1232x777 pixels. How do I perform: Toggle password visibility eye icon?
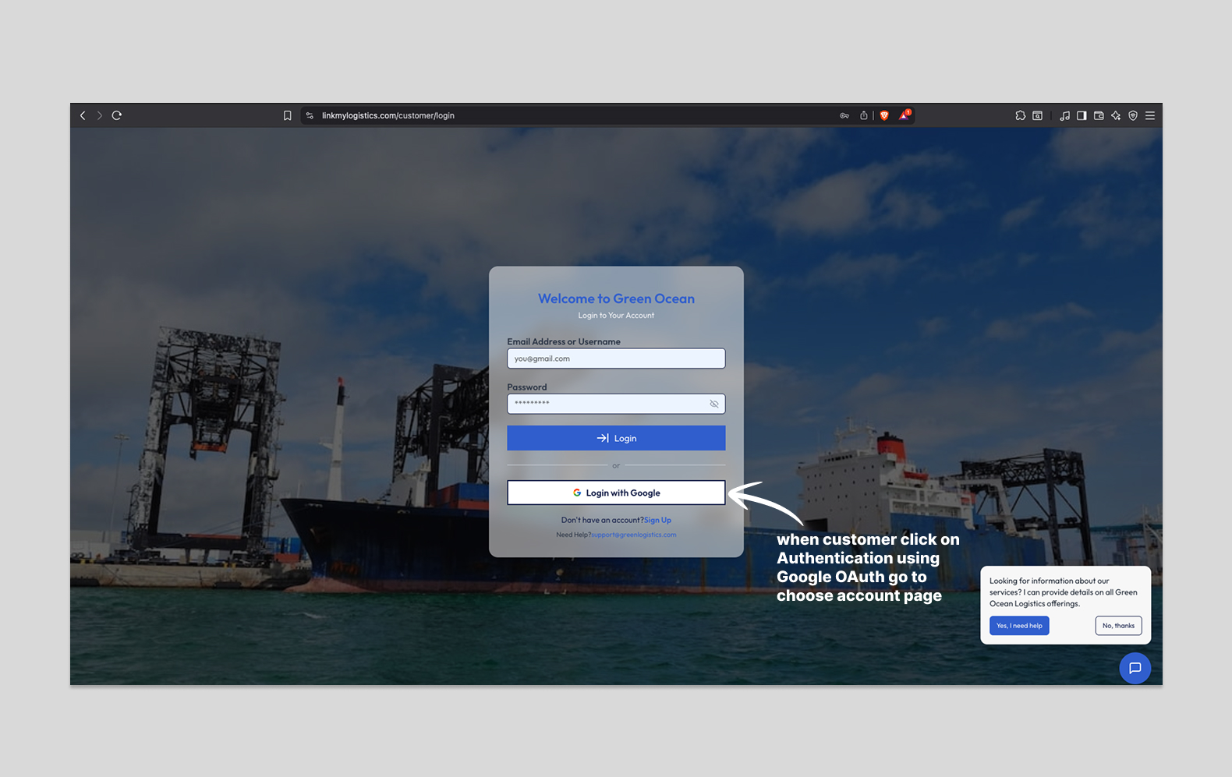pyautogui.click(x=713, y=404)
